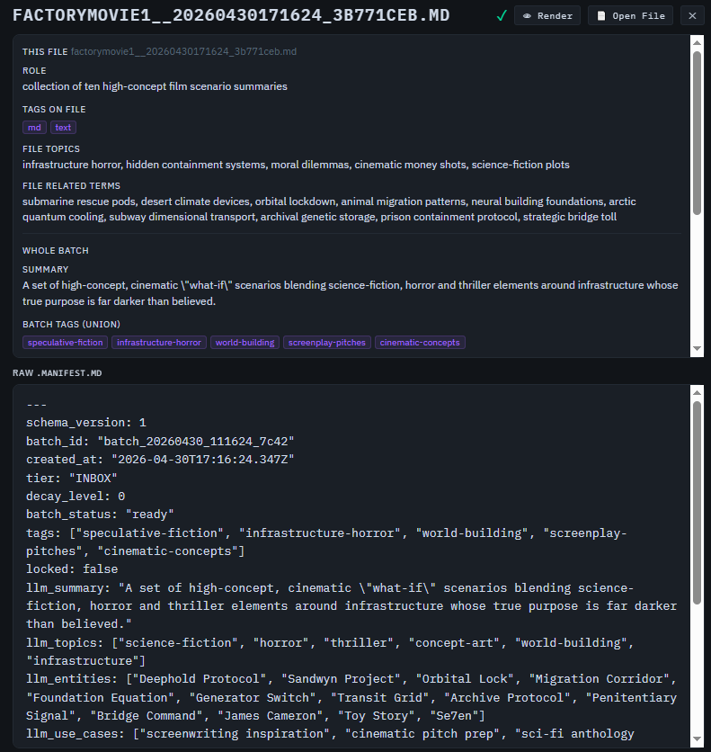Click the down arrow of metadata scrollbar

698,349
